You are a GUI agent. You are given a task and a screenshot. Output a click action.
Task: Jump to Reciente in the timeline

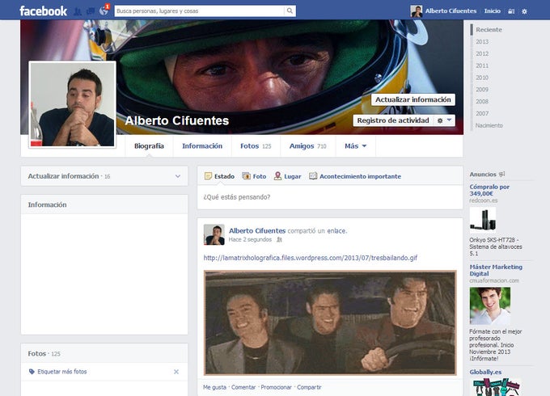coord(489,30)
